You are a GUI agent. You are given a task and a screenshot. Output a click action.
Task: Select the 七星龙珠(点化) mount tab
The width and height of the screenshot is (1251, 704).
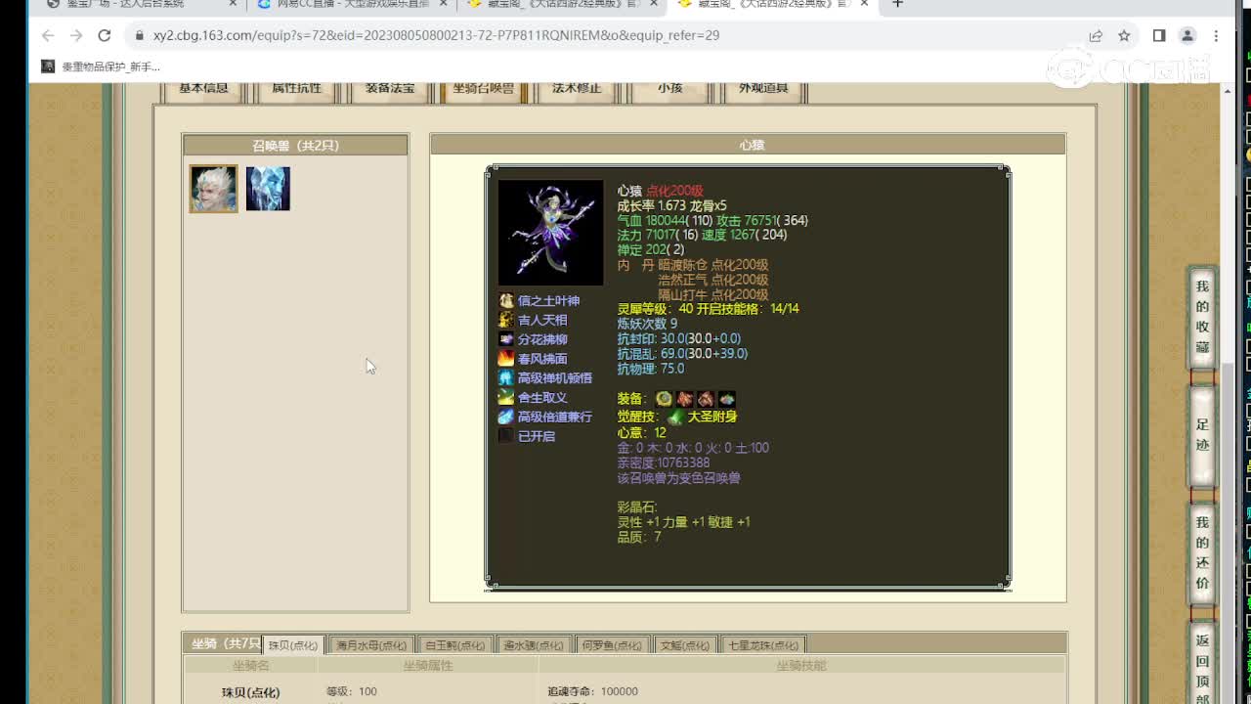[x=763, y=645]
